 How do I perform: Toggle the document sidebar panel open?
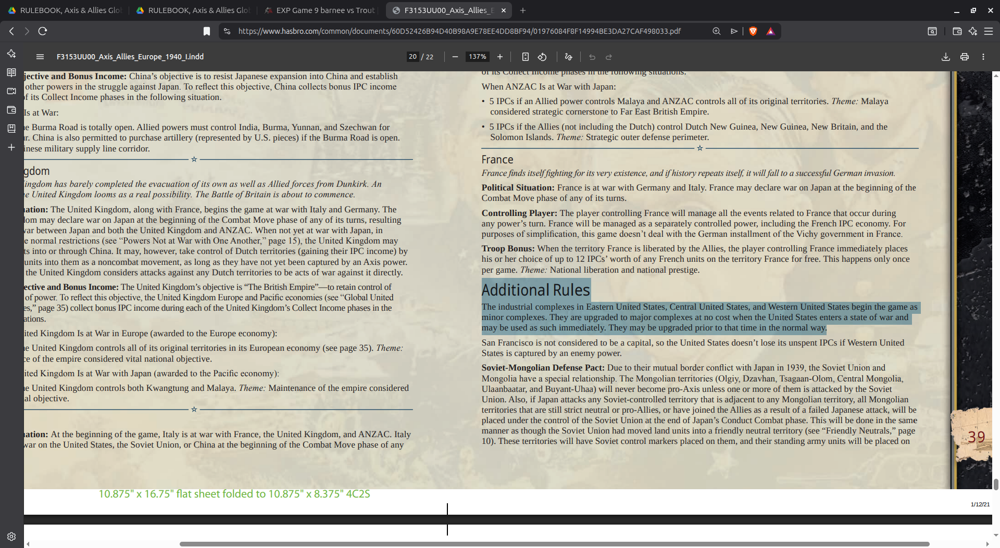40,57
